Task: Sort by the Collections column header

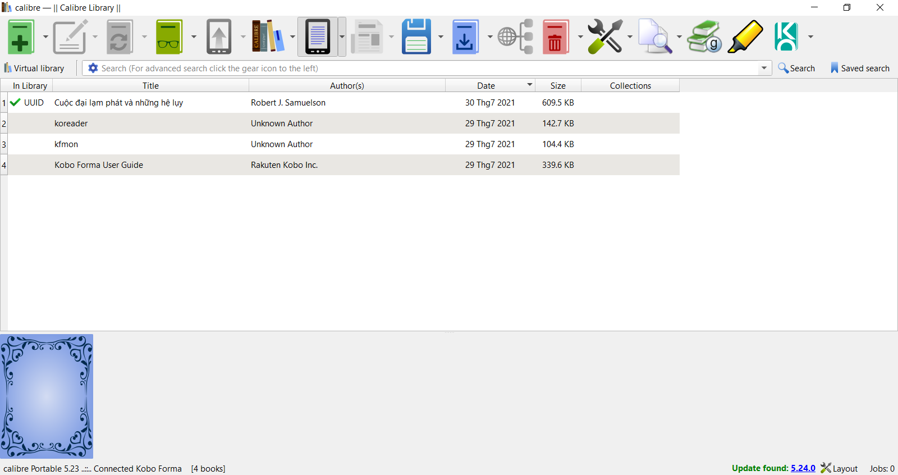Action: [x=630, y=85]
